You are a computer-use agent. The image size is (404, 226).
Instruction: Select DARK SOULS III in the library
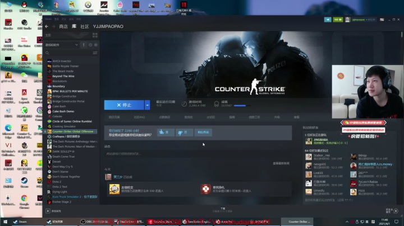coord(63,152)
